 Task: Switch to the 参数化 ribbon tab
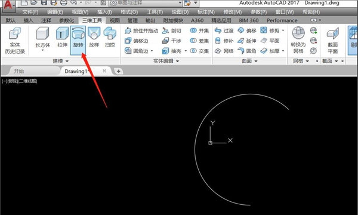67,20
